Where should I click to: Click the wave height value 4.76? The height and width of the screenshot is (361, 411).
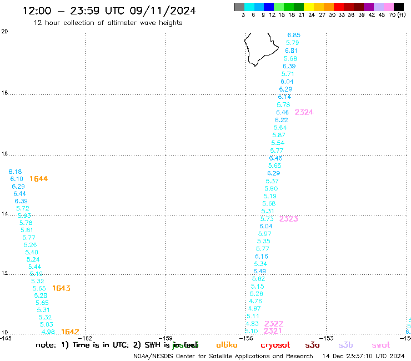[255, 301]
